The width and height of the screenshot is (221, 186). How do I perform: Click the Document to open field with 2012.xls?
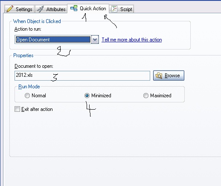pos(82,76)
